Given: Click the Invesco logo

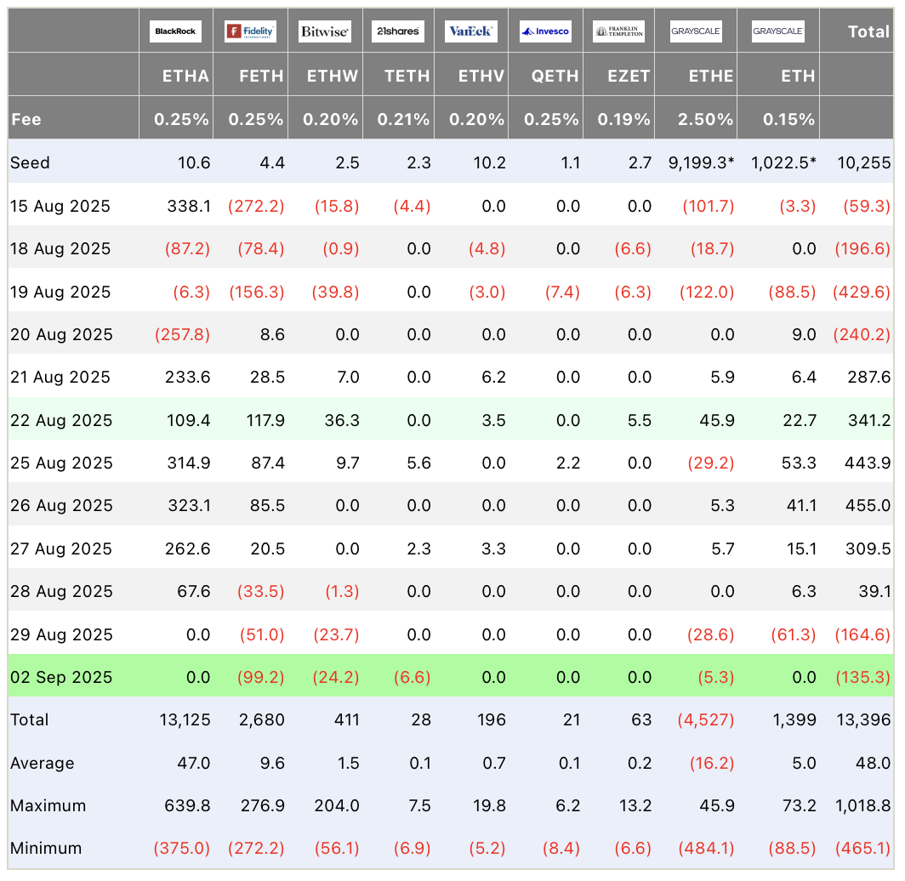Looking at the screenshot, I should 545,31.
